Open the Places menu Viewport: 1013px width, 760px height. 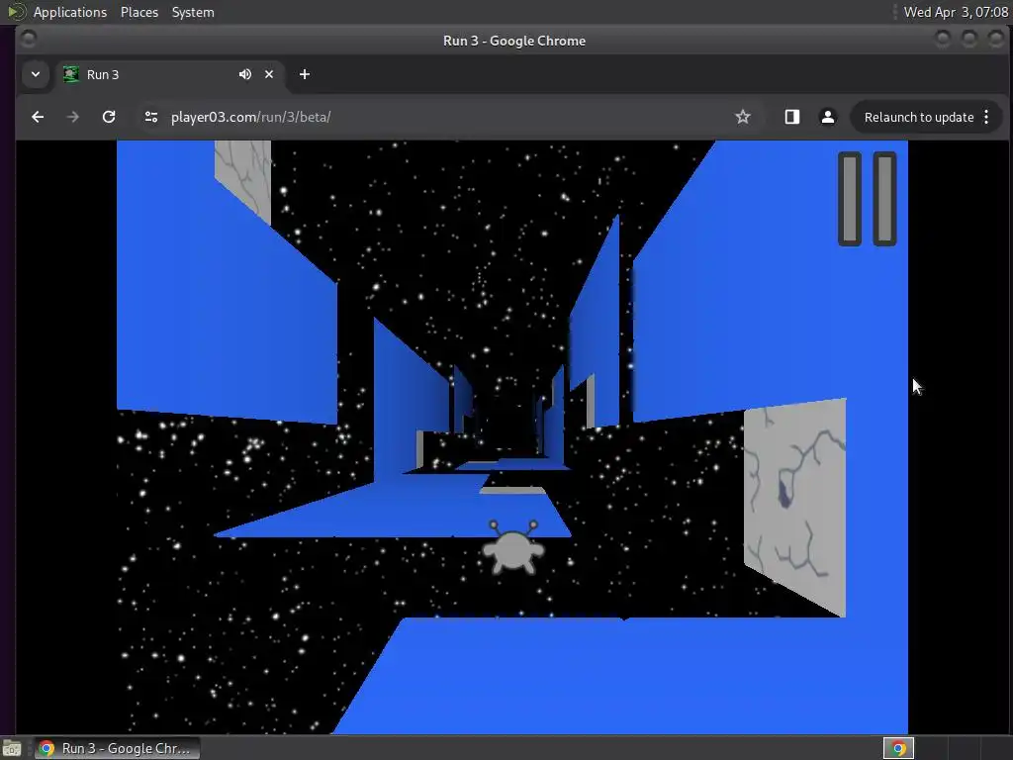click(139, 12)
